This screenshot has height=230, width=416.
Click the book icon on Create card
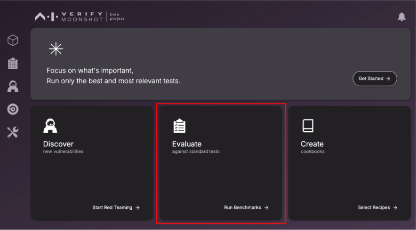(x=308, y=126)
